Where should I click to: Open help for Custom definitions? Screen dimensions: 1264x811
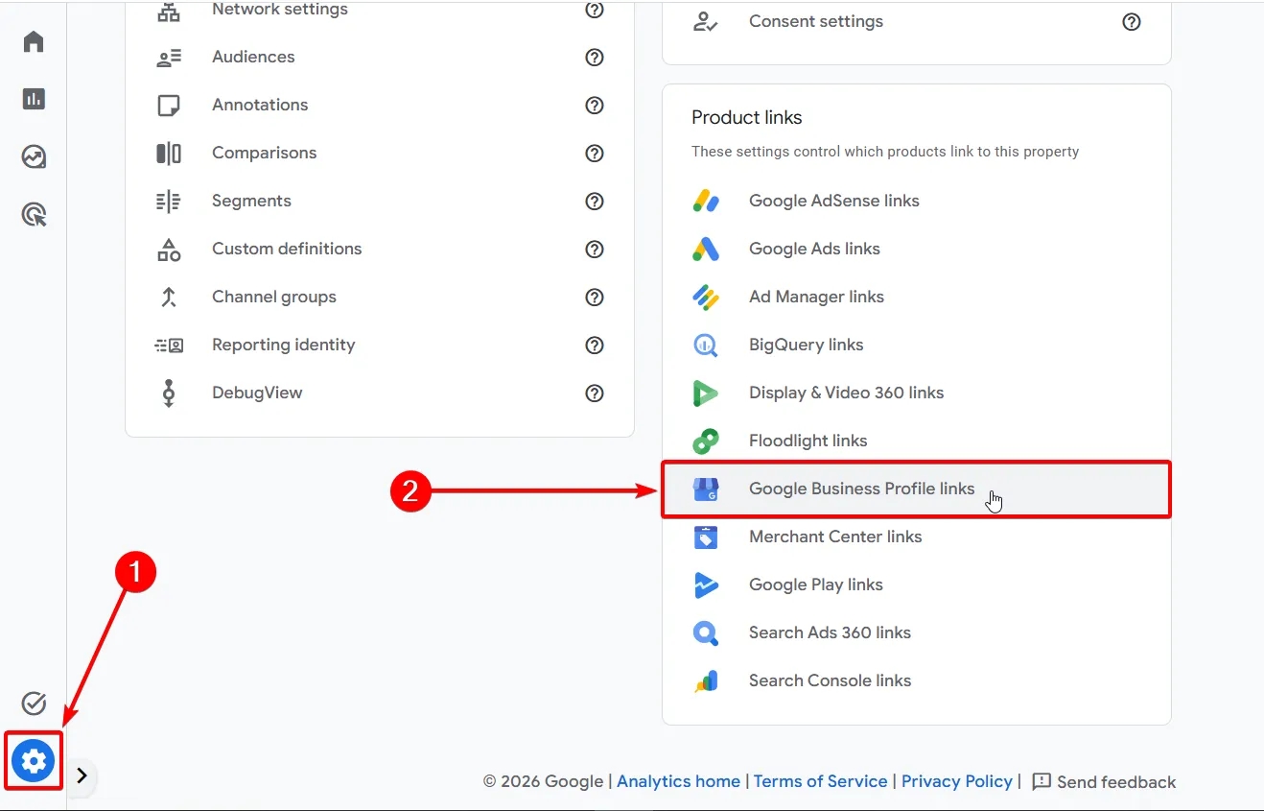(595, 250)
